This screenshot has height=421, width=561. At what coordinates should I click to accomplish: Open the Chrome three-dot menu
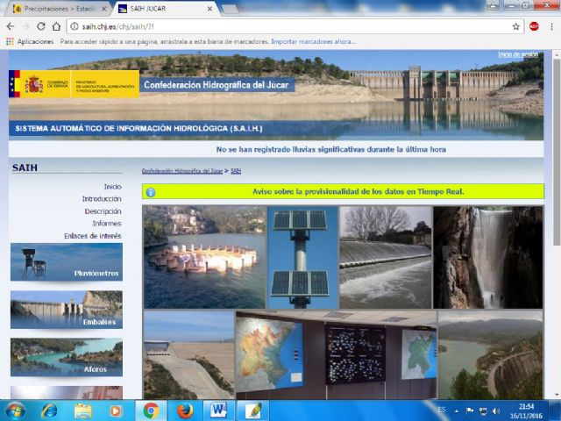[550, 26]
